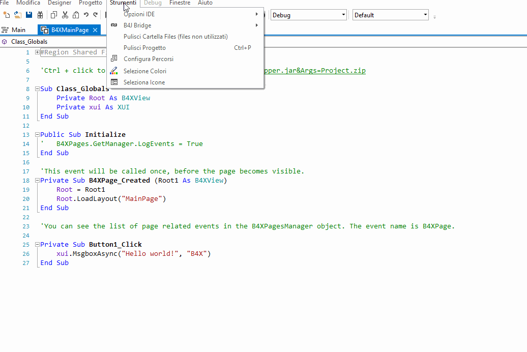
Task: Select the B4XMainPage tab
Action: click(x=70, y=30)
